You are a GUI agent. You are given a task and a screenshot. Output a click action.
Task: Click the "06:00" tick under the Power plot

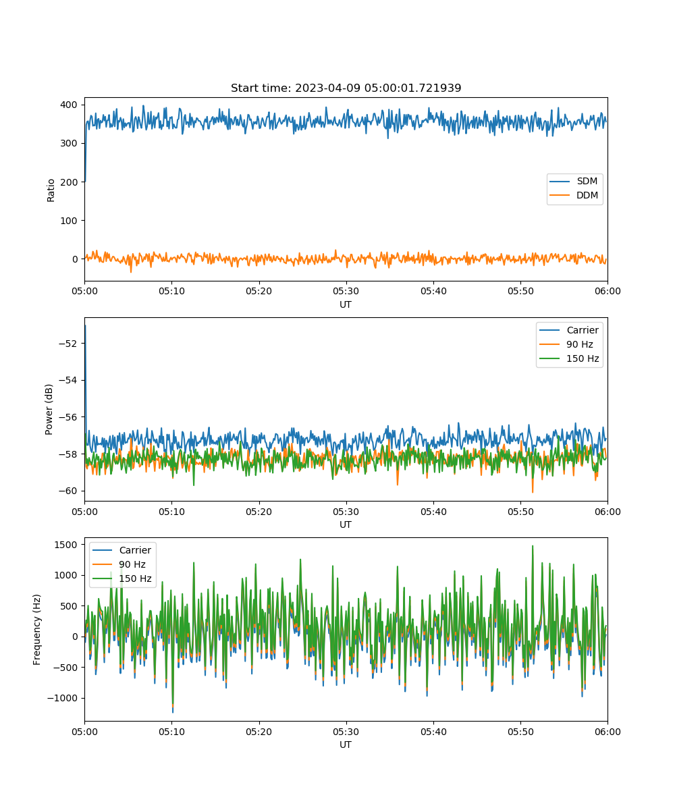(x=607, y=512)
